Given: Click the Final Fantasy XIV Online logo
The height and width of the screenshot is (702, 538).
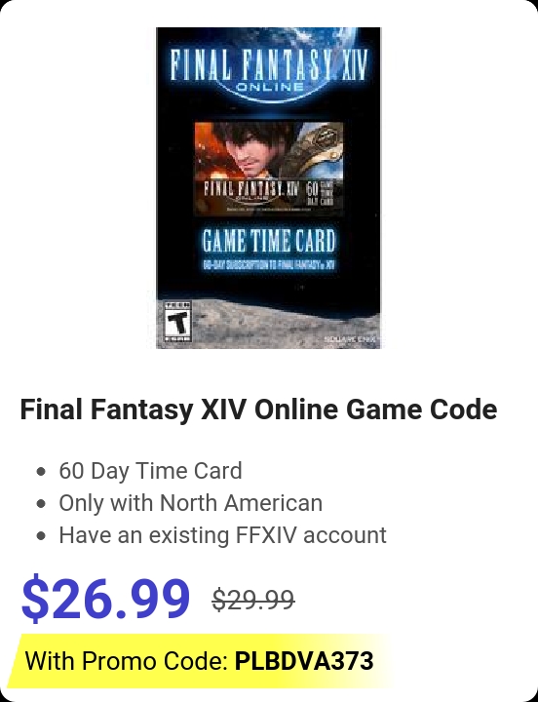Looking at the screenshot, I should click(x=269, y=71).
